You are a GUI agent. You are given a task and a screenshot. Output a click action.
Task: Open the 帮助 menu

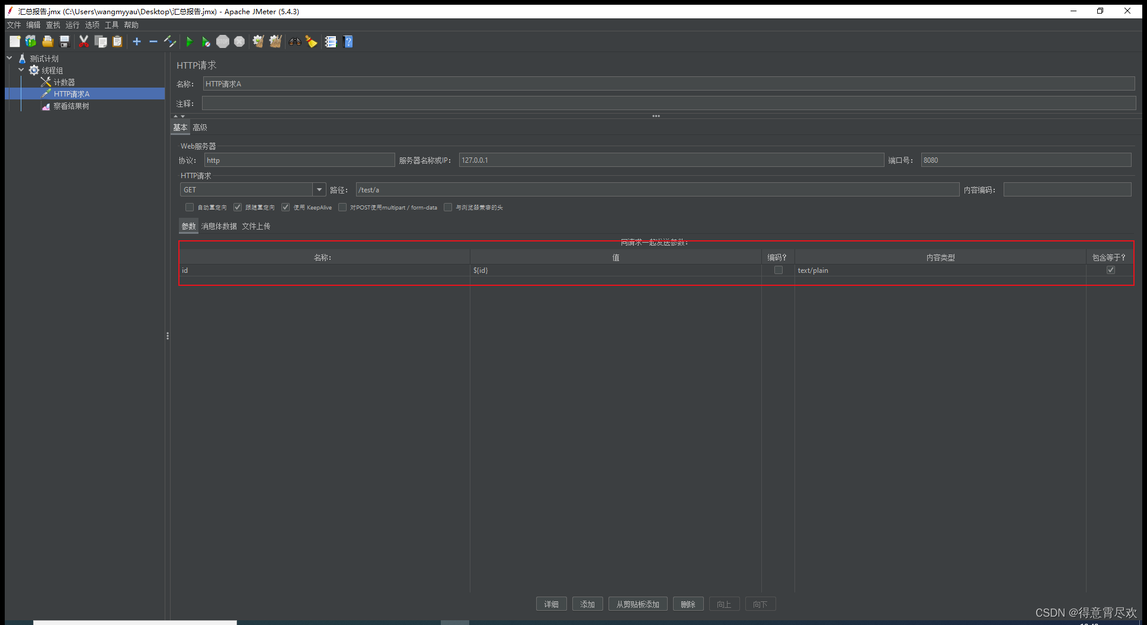[132, 25]
